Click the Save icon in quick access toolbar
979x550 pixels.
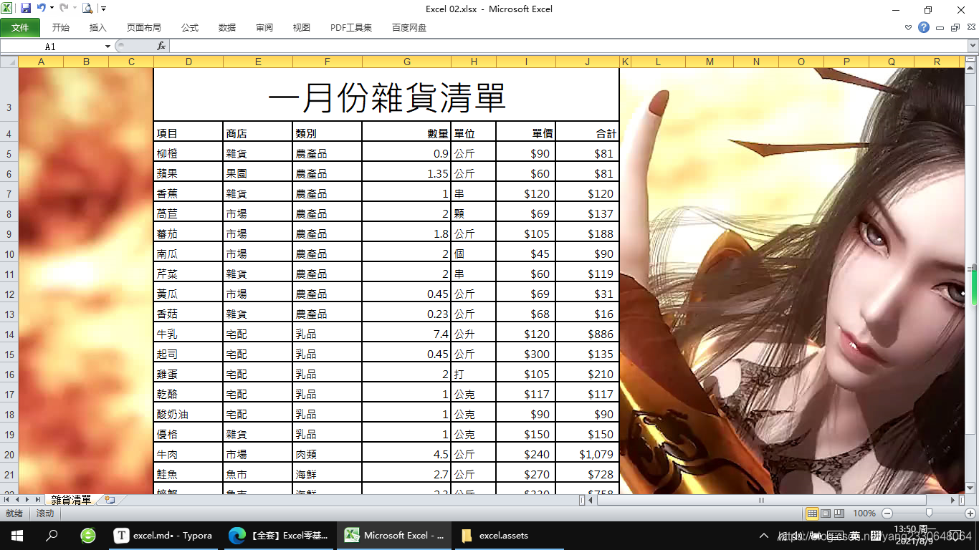pyautogui.click(x=26, y=9)
